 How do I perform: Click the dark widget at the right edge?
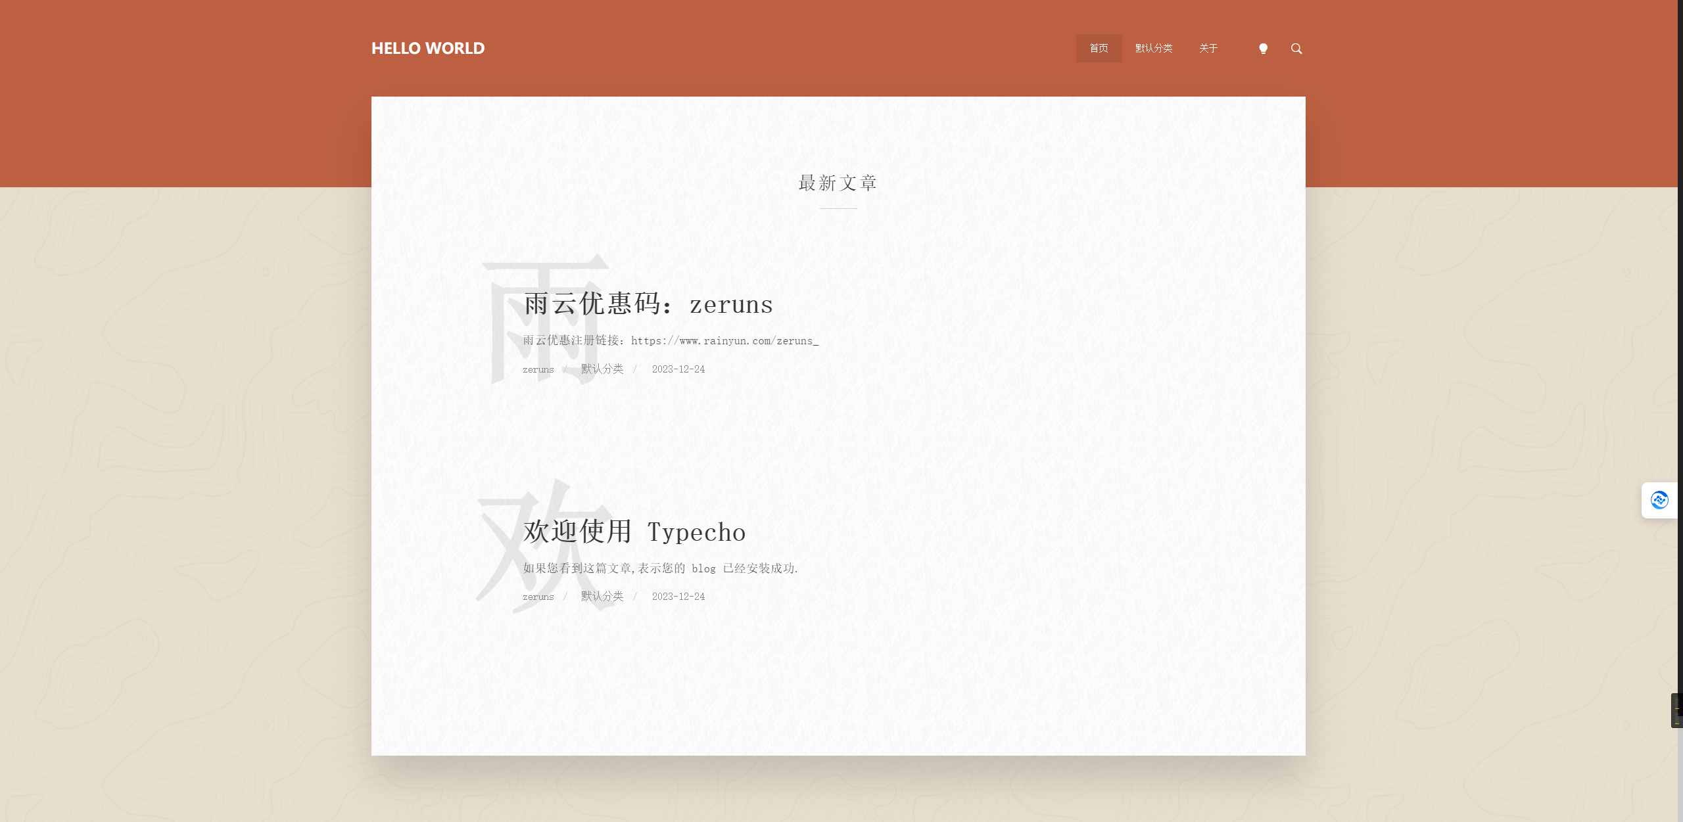click(x=1676, y=710)
